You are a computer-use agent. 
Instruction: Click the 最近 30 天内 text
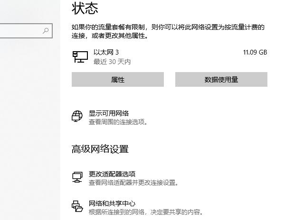pyautogui.click(x=112, y=62)
